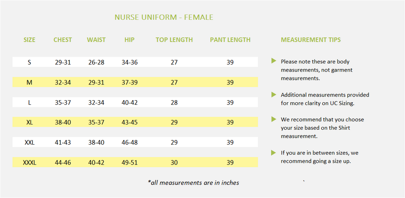Click the XXL size row label
The height and width of the screenshot is (198, 405).
click(30, 143)
